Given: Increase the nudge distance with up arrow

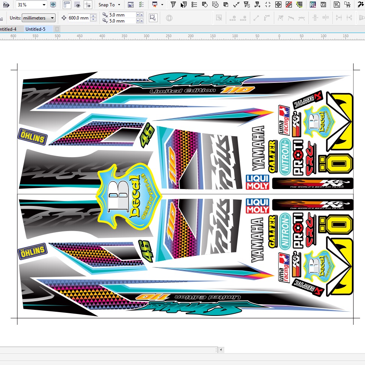Looking at the screenshot, I should (93, 16).
